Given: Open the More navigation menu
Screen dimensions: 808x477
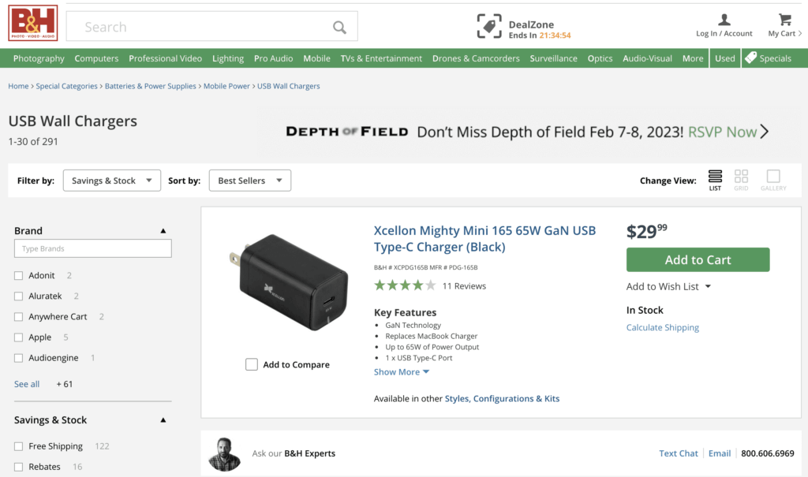Looking at the screenshot, I should click(x=693, y=58).
